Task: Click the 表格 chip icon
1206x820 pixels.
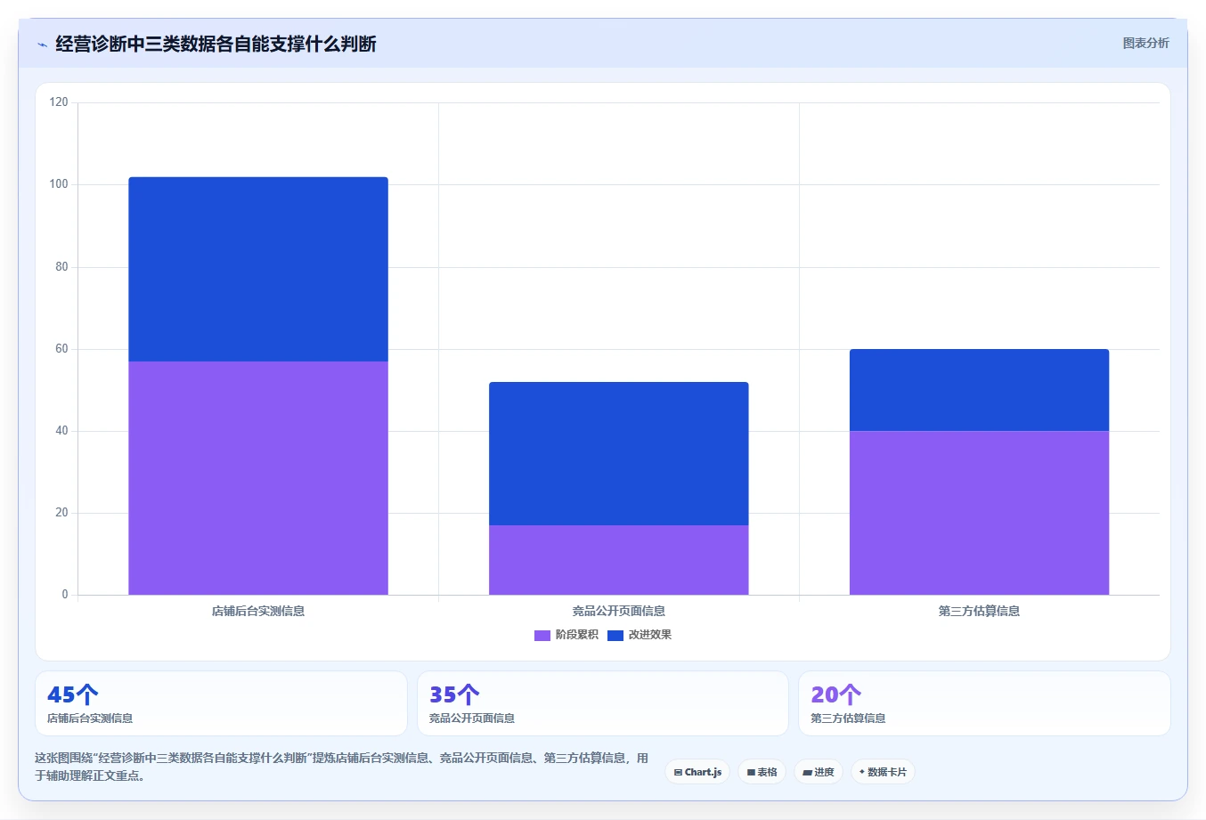Action: (x=751, y=773)
